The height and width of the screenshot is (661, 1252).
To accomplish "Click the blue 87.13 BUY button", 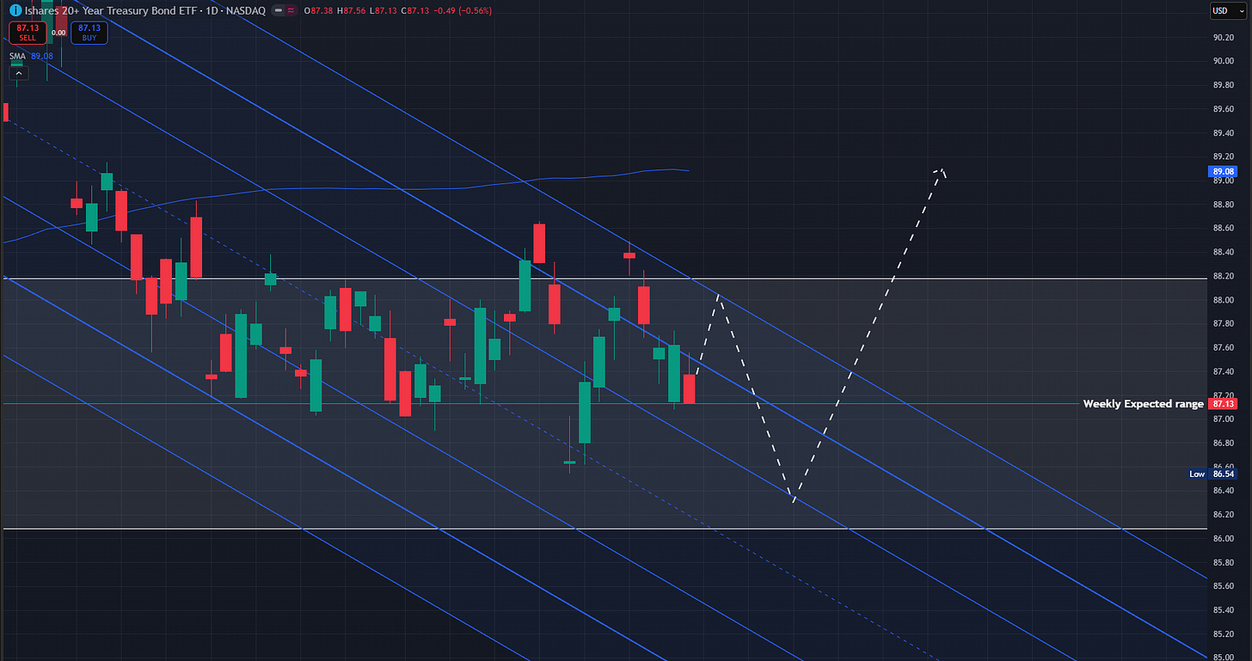I will pos(89,33).
